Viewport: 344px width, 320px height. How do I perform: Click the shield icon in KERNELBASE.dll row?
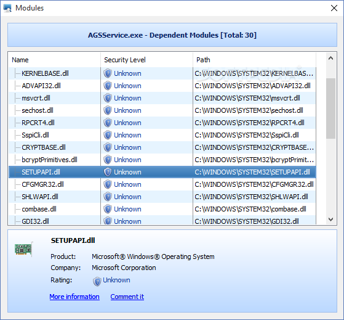point(108,73)
